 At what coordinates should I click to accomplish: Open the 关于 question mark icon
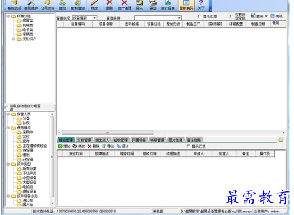[201, 5]
